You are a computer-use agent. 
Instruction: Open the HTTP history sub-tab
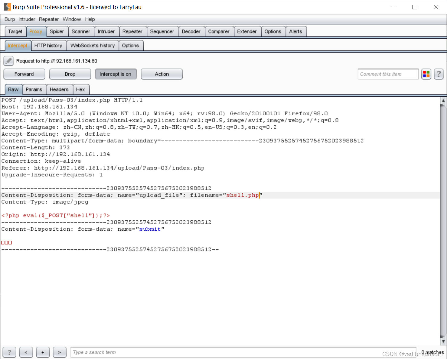click(x=48, y=46)
